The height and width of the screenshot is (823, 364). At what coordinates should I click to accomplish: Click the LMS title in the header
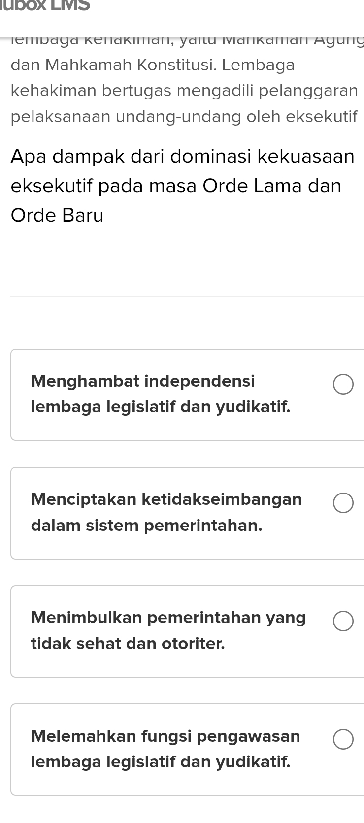pyautogui.click(x=45, y=6)
